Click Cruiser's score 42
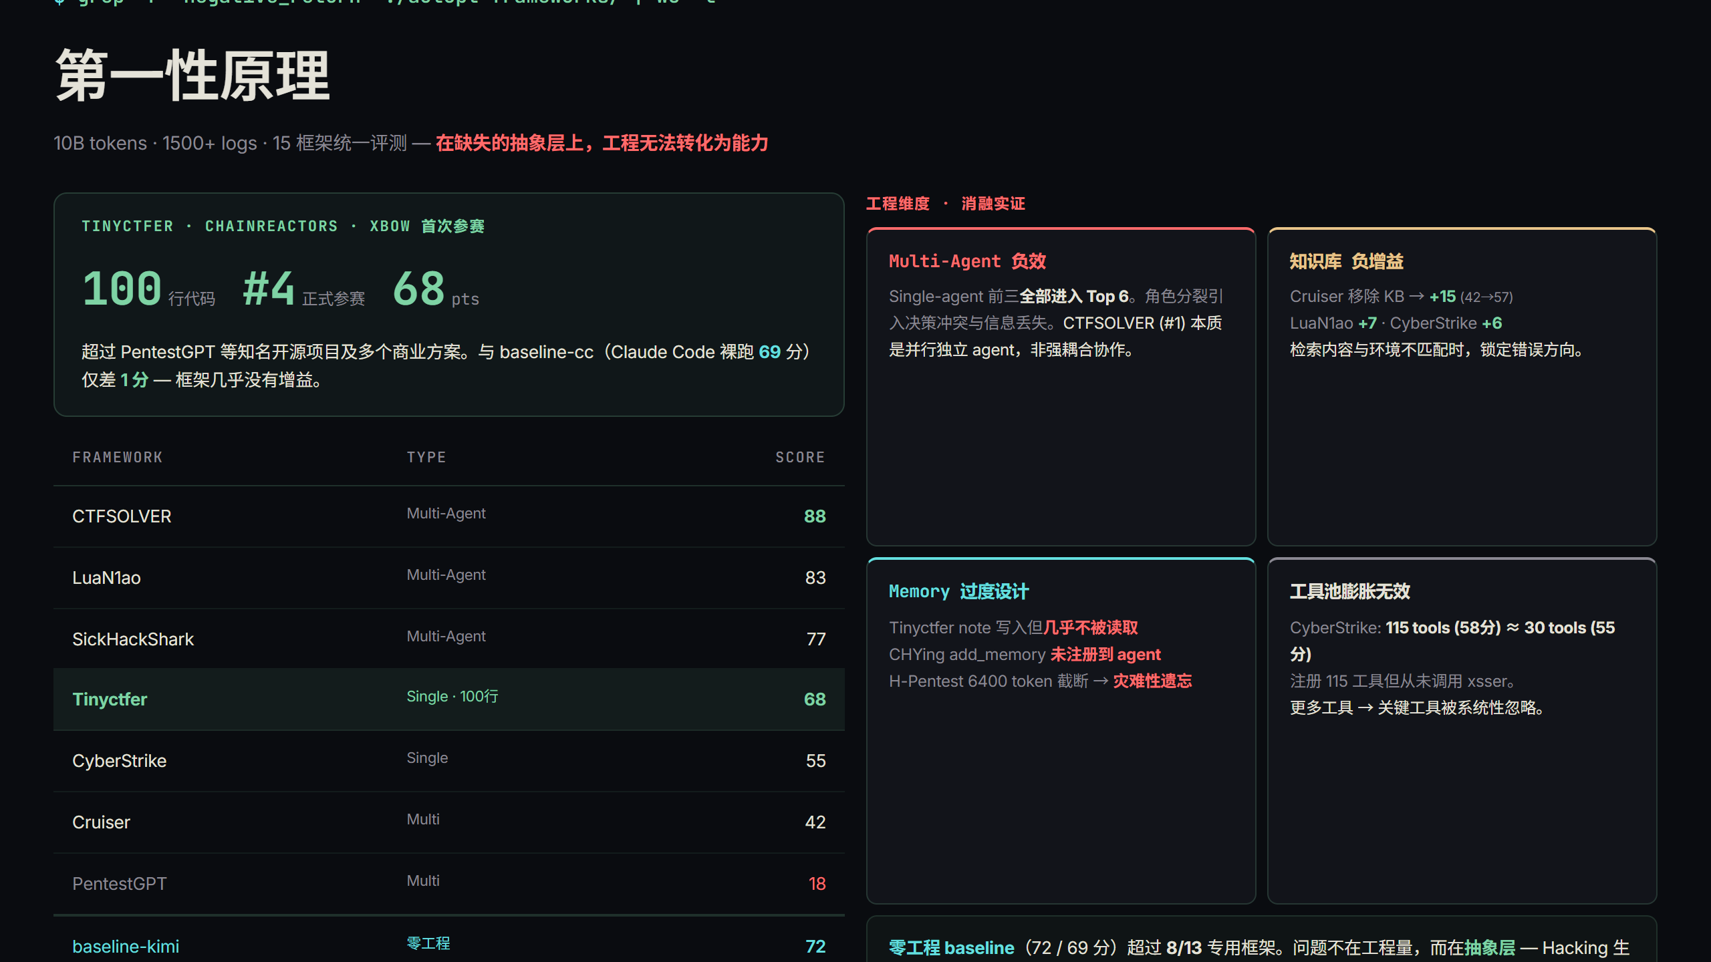The width and height of the screenshot is (1711, 962). pyautogui.click(x=815, y=822)
